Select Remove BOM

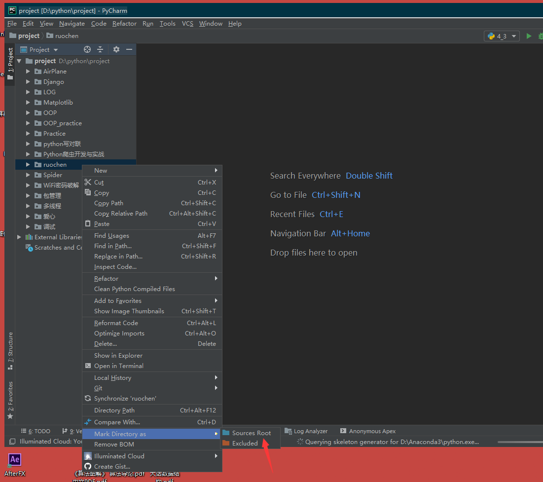pos(152,444)
